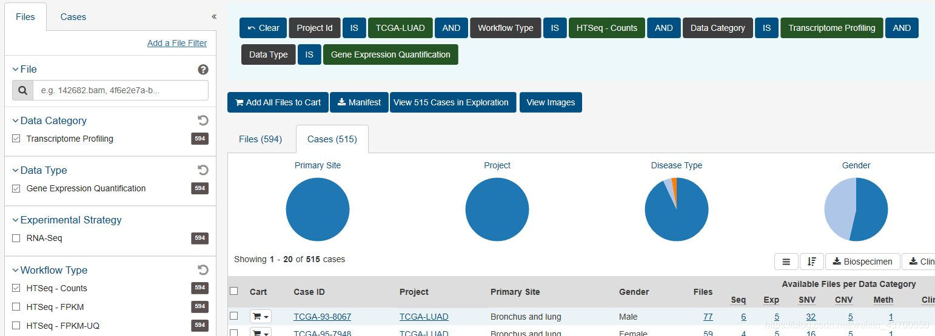Viewport: 935px width, 336px height.
Task: Click Add All Files to Cart
Action: pyautogui.click(x=278, y=102)
